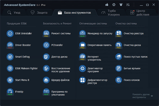This screenshot has width=159, height=106.
Task: Launch Driver Booster icon
Action: (10, 45)
